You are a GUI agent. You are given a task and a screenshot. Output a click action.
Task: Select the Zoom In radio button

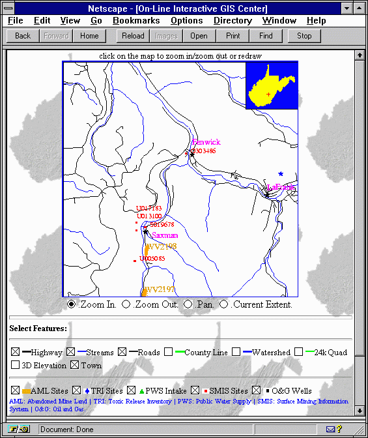[x=72, y=304]
